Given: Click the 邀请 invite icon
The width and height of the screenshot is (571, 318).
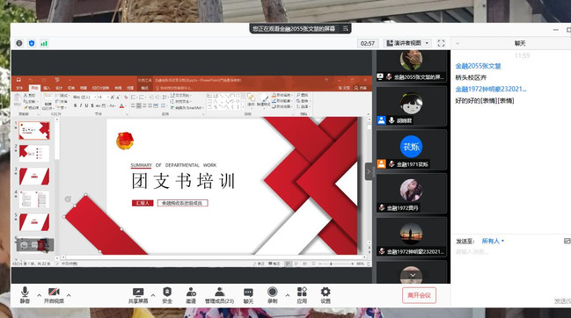Looking at the screenshot, I should coord(191,295).
